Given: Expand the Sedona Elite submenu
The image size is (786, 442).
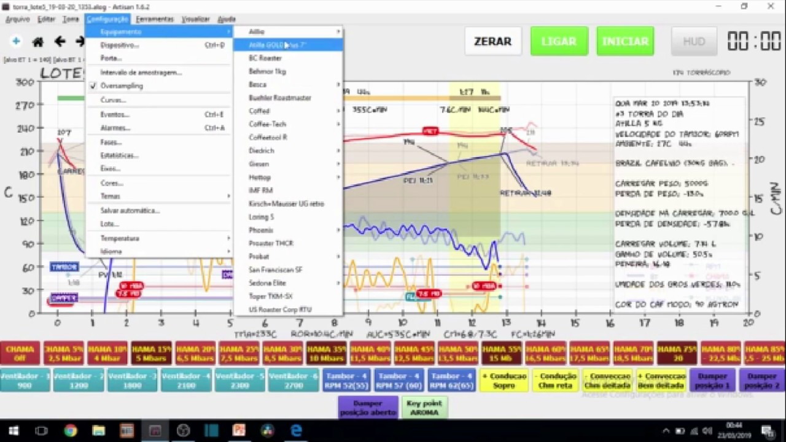Looking at the screenshot, I should (x=288, y=283).
